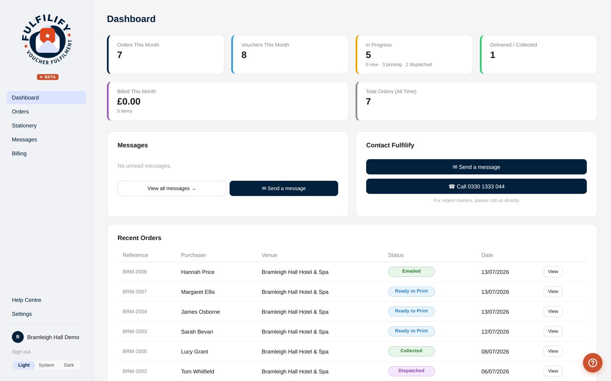Click the Date column header
This screenshot has height=381, width=611.
(487, 255)
